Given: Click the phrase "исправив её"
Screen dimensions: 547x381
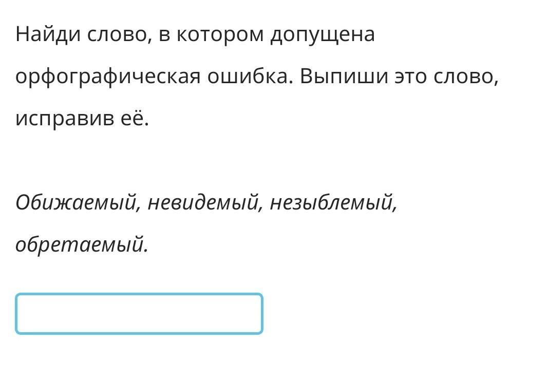Looking at the screenshot, I should coord(81,119).
